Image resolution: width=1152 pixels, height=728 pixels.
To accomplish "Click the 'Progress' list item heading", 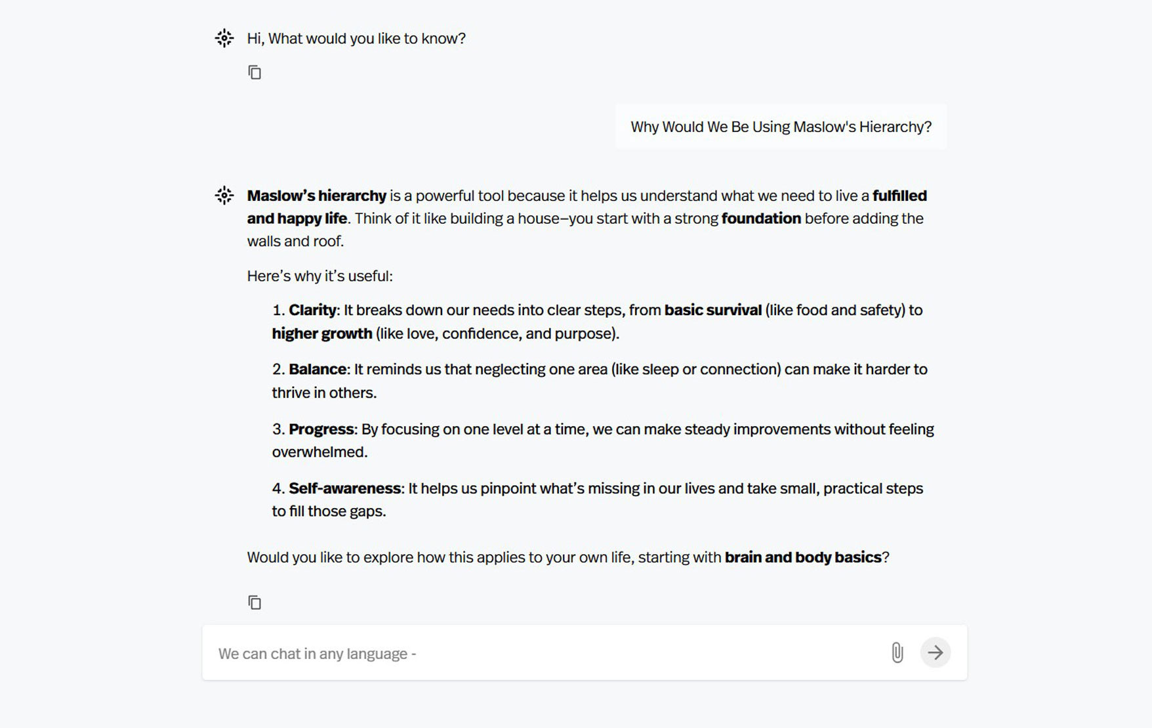I will coord(321,429).
